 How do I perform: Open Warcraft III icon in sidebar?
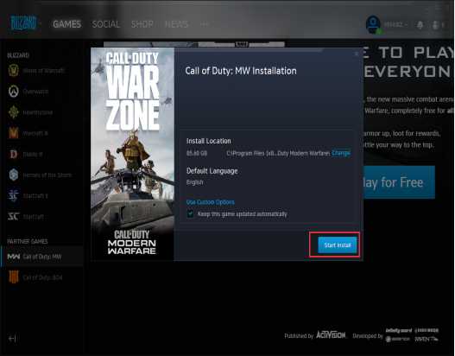[13, 133]
